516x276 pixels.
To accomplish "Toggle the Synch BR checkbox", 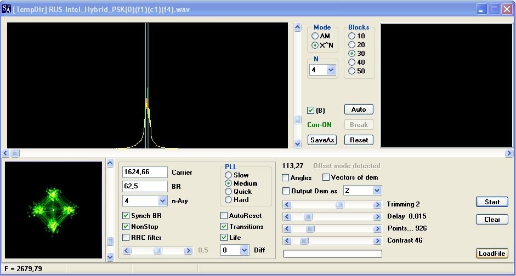I will tap(126, 216).
